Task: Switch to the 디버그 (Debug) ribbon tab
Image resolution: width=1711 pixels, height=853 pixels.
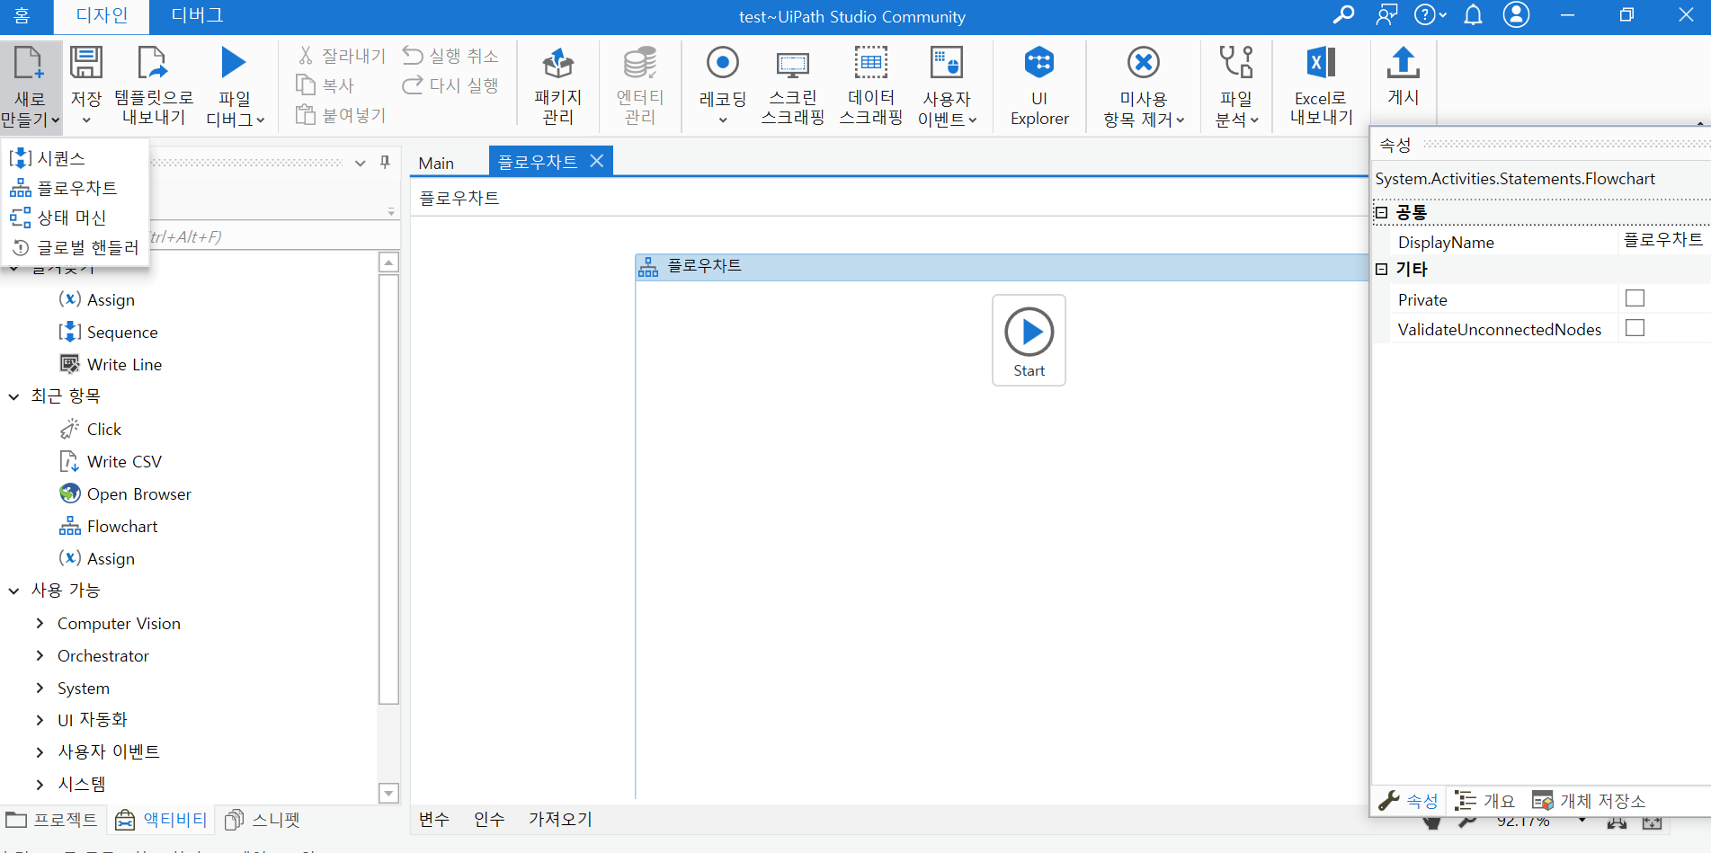Action: pyautogui.click(x=197, y=16)
